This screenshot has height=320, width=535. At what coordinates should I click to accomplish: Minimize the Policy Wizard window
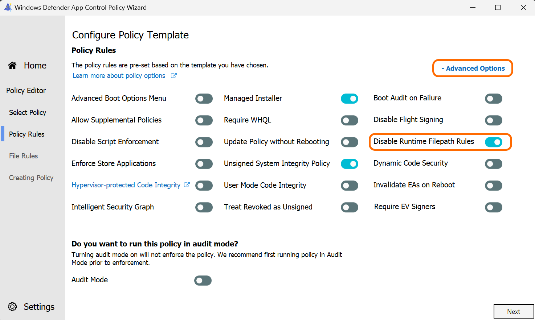(473, 8)
